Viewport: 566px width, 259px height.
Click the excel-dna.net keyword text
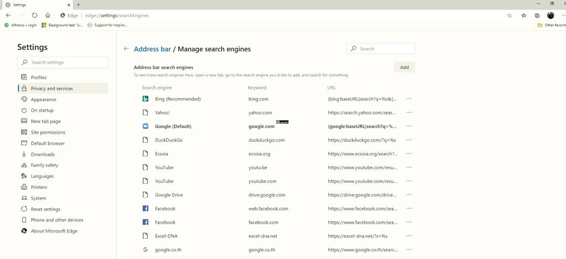point(263,236)
